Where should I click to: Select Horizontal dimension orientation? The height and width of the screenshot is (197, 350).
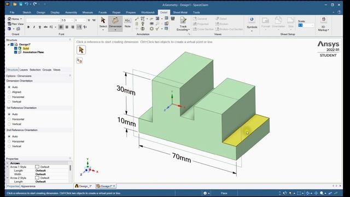(9, 97)
